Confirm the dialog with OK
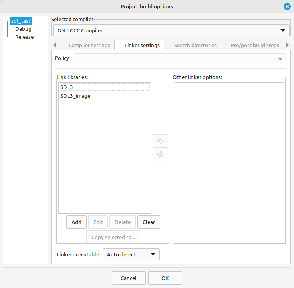The image size is (294, 288). [165, 278]
